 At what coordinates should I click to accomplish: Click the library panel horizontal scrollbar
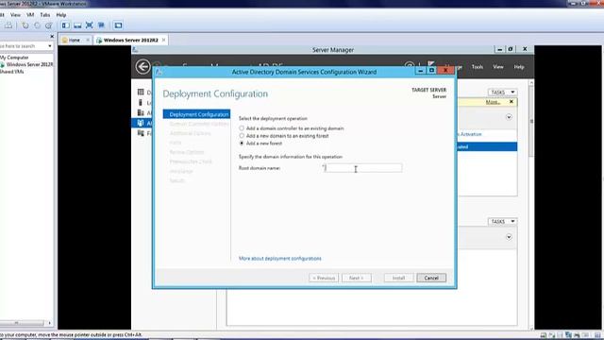(x=23, y=323)
